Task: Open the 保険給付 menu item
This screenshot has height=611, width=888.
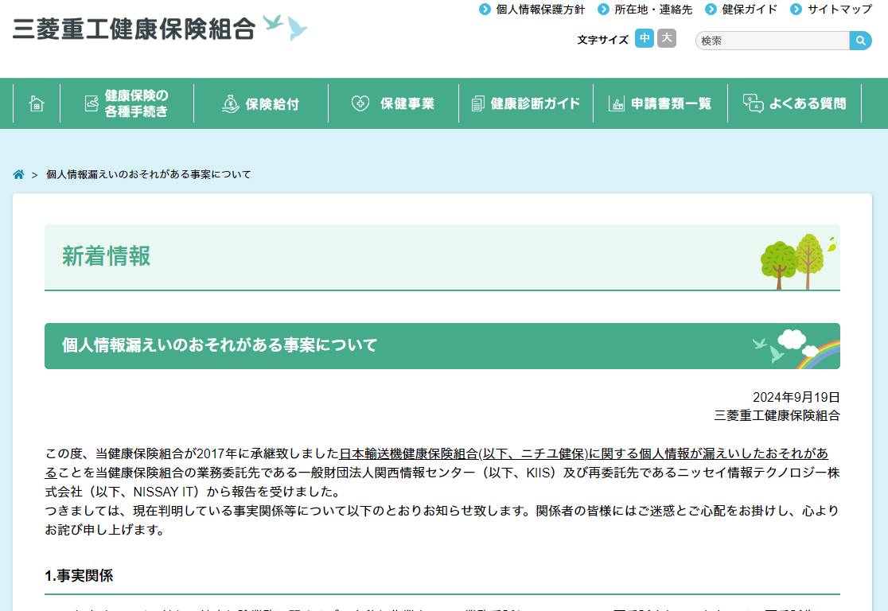Action: click(261, 103)
